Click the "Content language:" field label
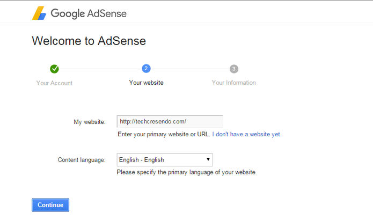The height and width of the screenshot is (221, 373). tap(82, 160)
